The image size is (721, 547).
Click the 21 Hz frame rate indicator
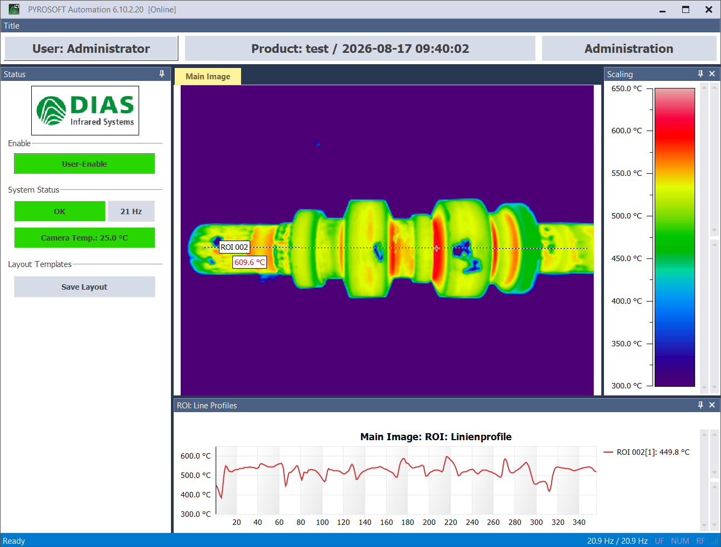[131, 211]
